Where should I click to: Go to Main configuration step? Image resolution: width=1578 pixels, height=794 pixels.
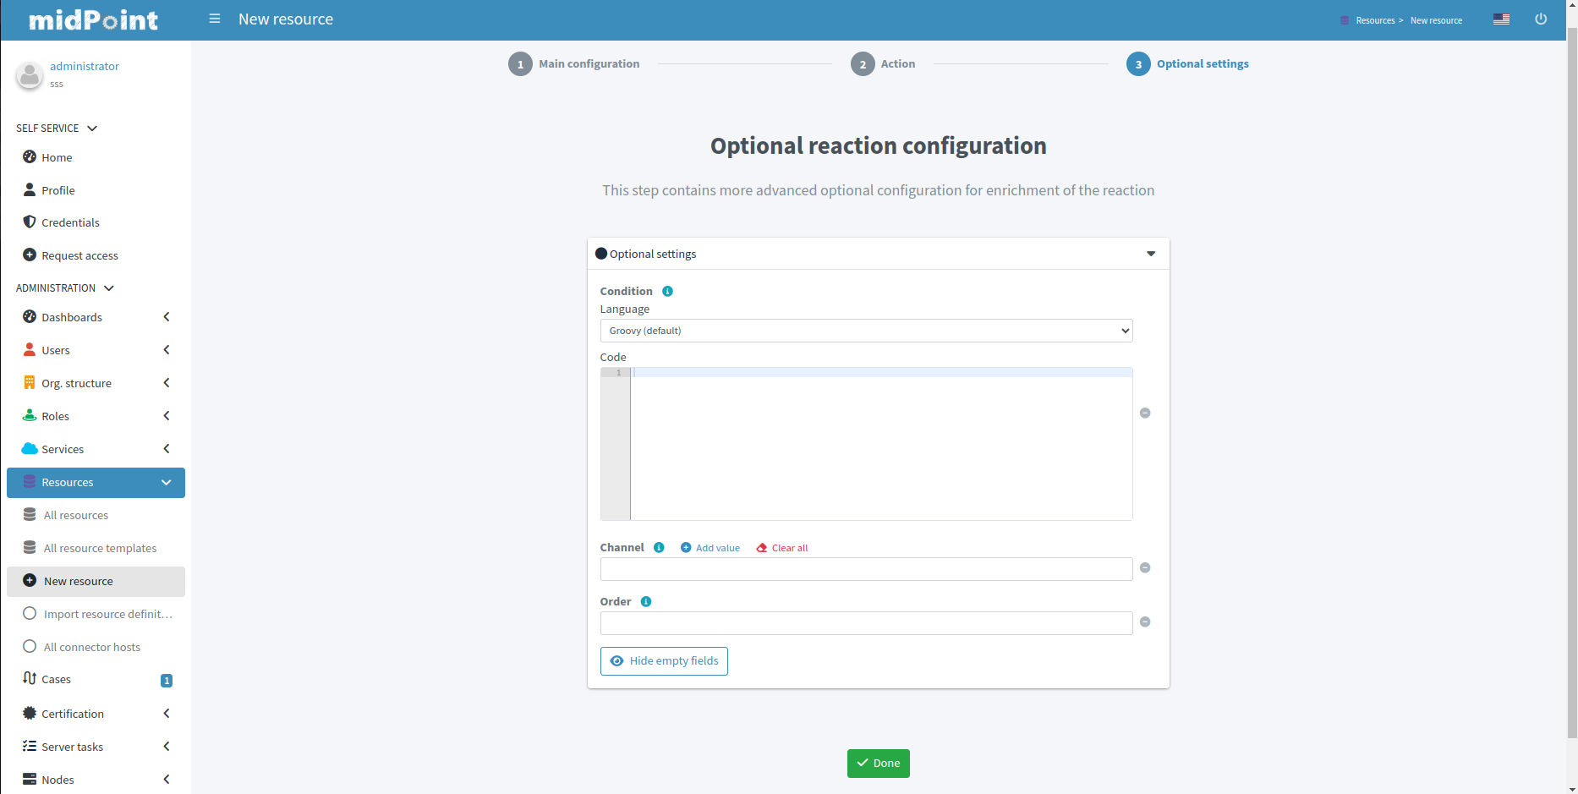(x=574, y=64)
